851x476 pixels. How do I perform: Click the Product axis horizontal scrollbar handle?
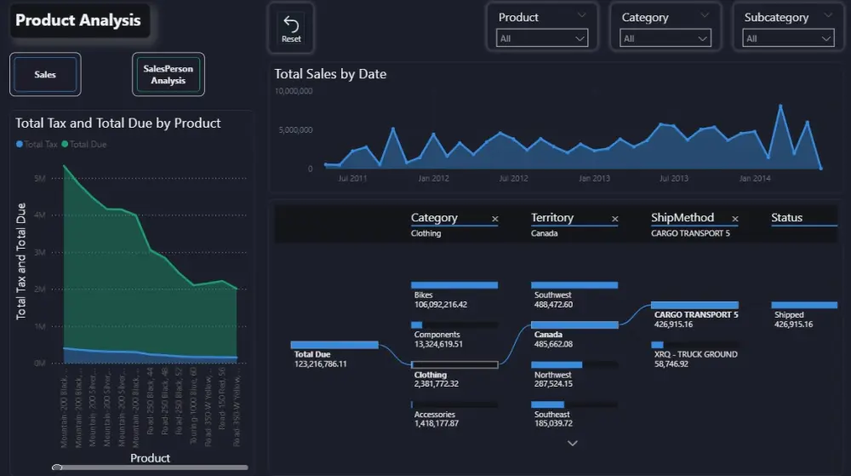57,467
